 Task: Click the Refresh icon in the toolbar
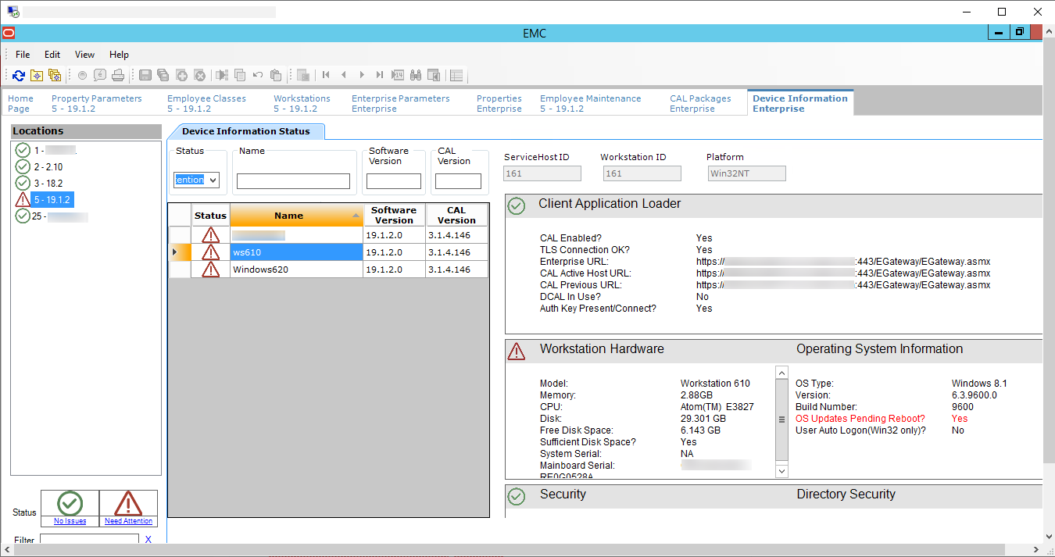pos(17,75)
